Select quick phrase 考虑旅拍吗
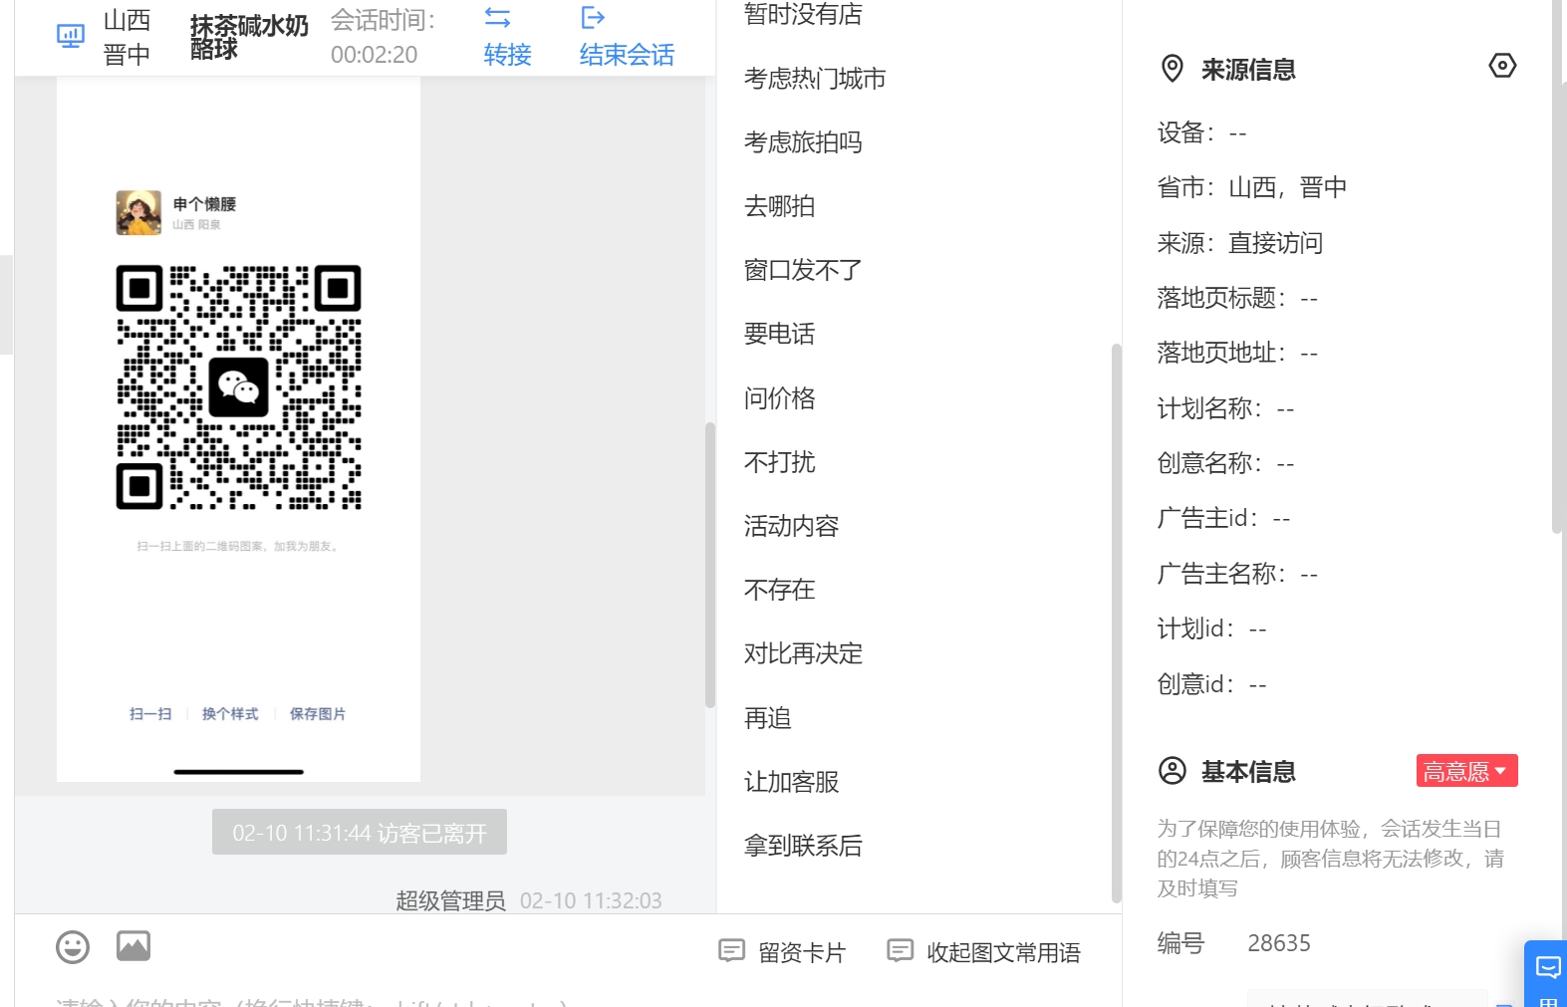This screenshot has width=1567, height=1007. coord(803,142)
